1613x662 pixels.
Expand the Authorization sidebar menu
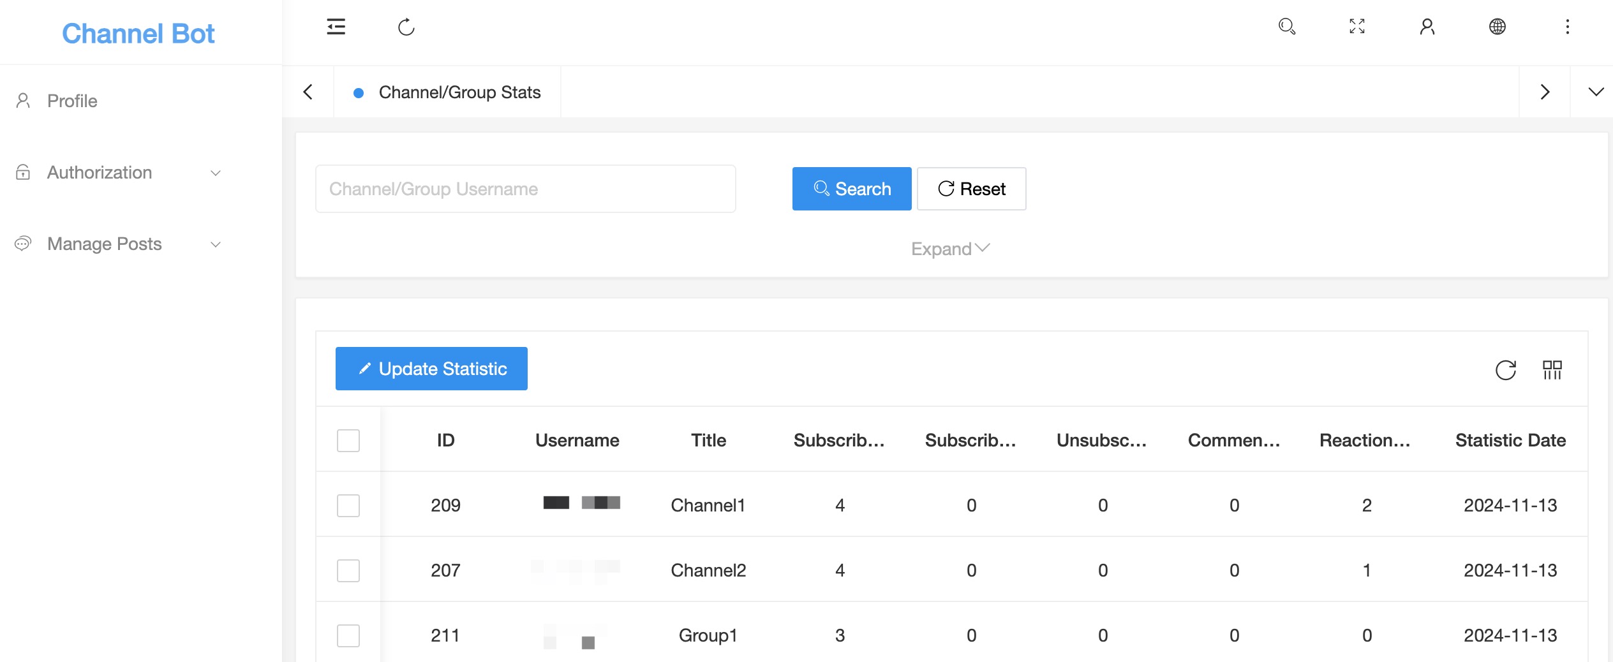(x=119, y=173)
